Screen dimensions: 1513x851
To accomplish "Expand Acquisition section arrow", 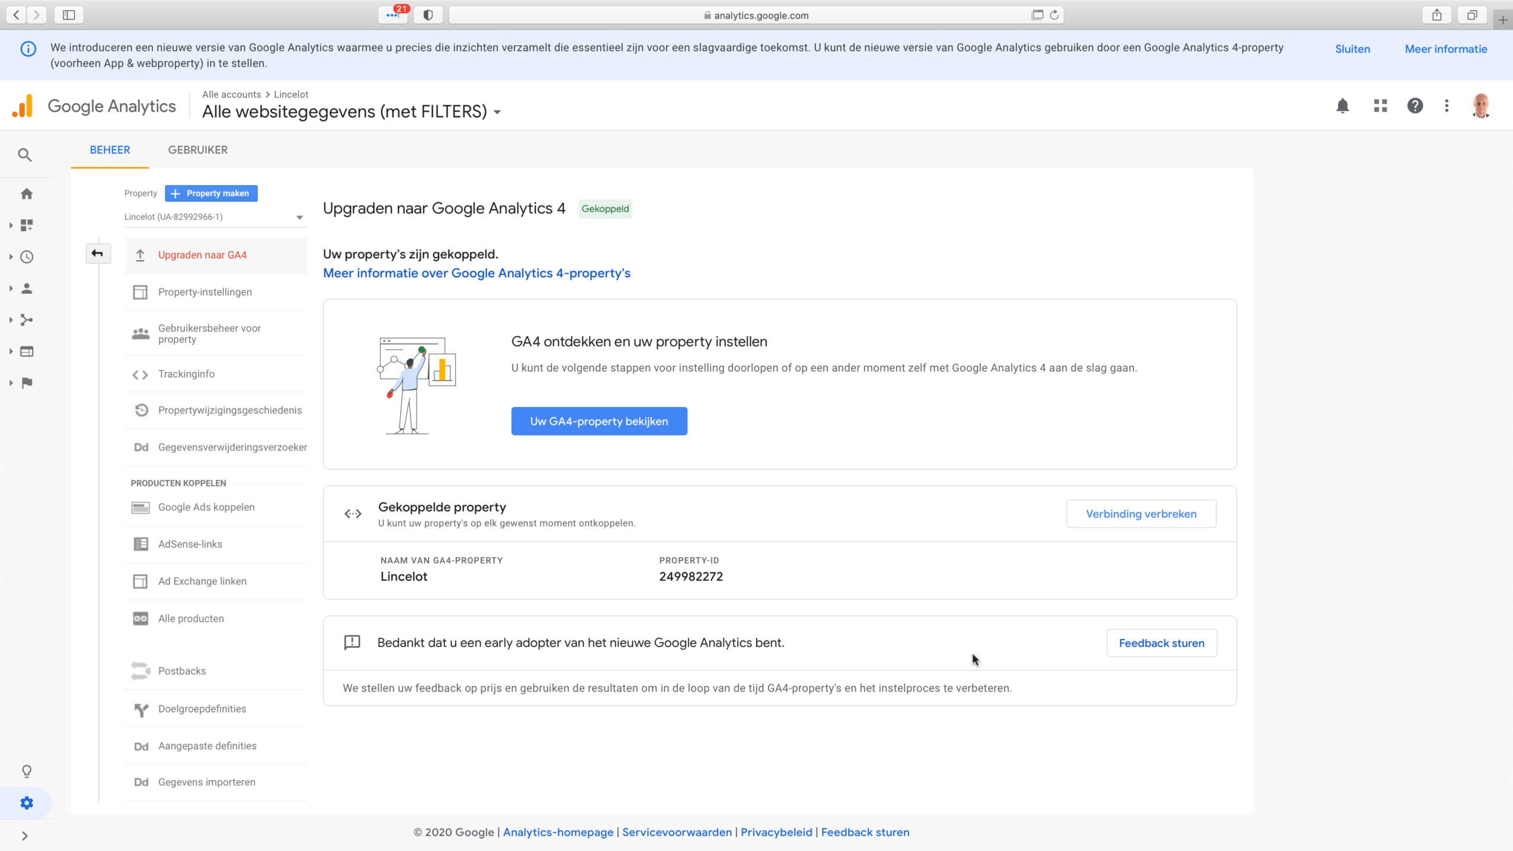I will tap(11, 320).
